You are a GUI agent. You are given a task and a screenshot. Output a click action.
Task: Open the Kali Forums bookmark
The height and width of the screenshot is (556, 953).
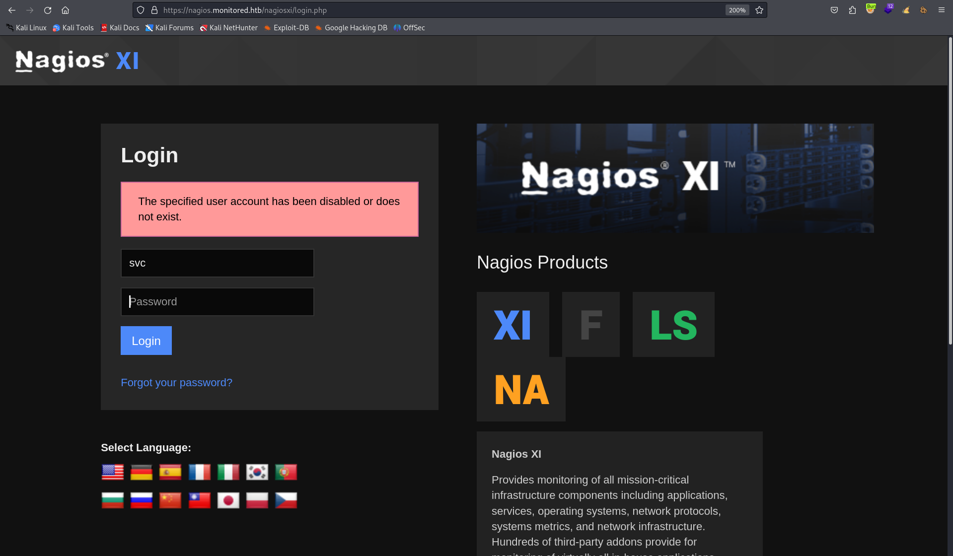pos(169,28)
